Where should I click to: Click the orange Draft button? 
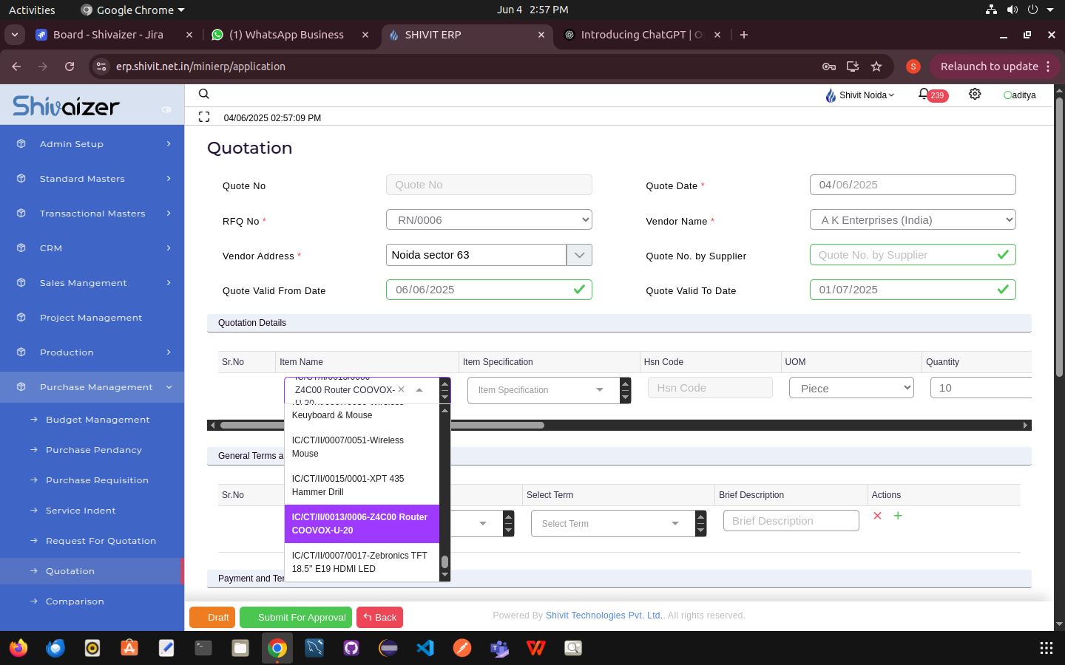212,617
